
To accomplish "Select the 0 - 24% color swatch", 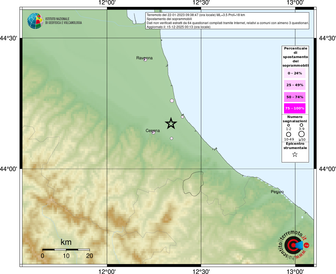I will point(295,73).
